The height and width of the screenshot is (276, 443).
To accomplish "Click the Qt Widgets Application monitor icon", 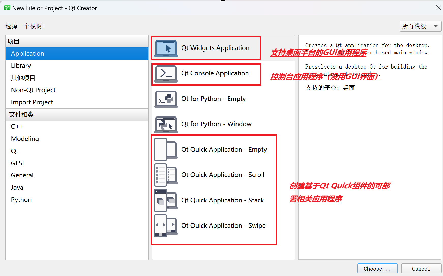I will 166,48.
